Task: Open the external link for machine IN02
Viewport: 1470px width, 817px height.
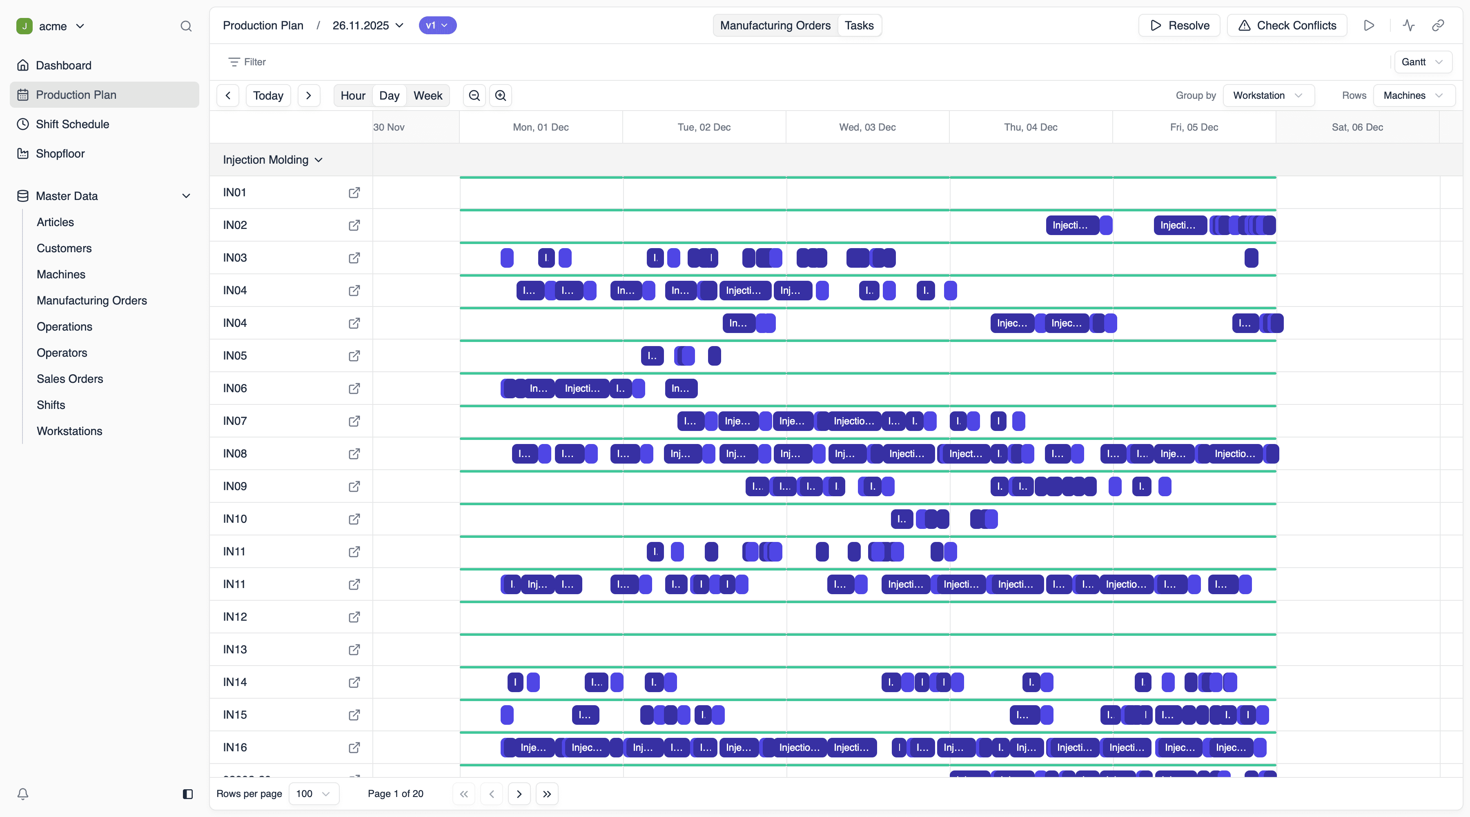Action: [x=354, y=225]
